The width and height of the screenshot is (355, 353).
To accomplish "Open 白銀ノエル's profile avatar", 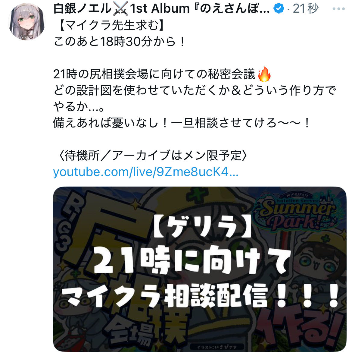I will point(27,22).
